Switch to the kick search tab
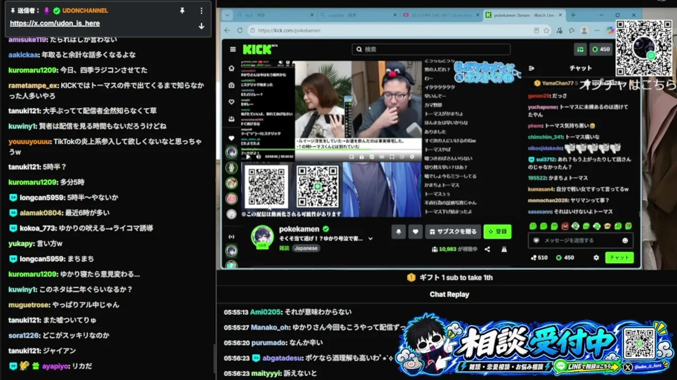The height and width of the screenshot is (380, 677). [275, 15]
